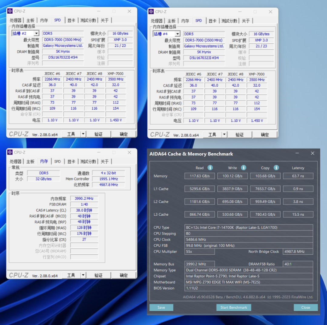Screen dimensions: 327x325
Task: Open 測試分數 tab in slot #2 window
Action: pos(88,20)
